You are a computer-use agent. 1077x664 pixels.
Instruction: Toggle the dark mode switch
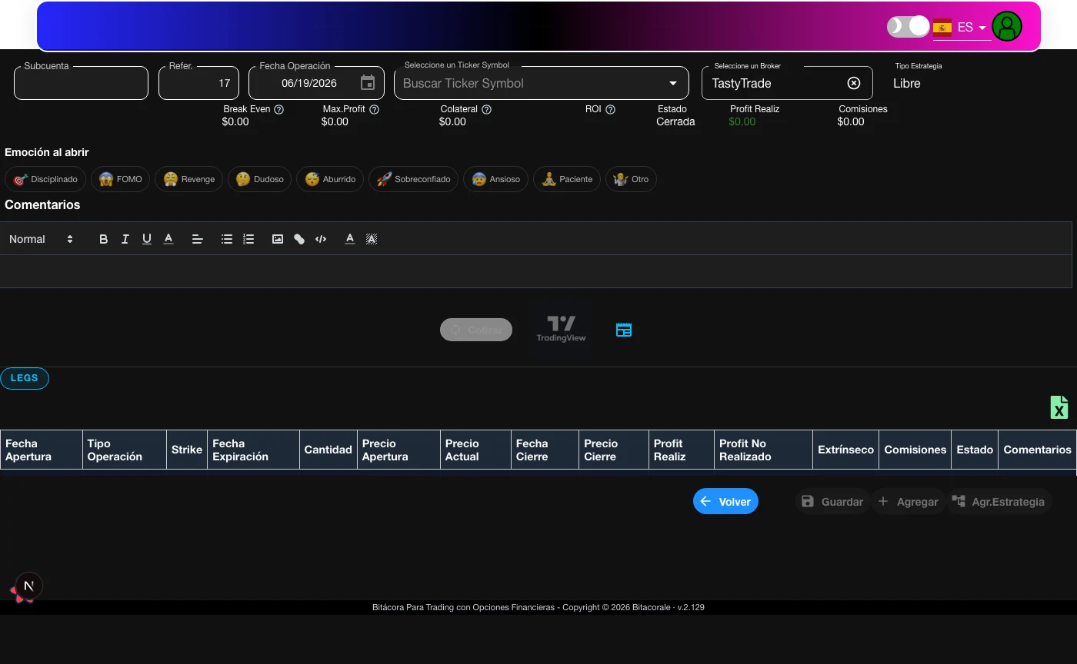909,27
